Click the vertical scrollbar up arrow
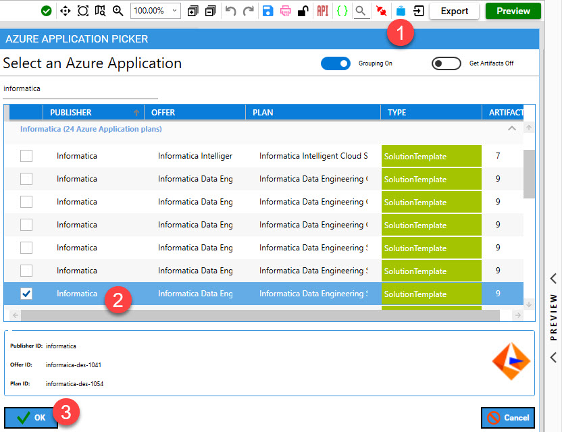The width and height of the screenshot is (562, 432). click(x=529, y=128)
